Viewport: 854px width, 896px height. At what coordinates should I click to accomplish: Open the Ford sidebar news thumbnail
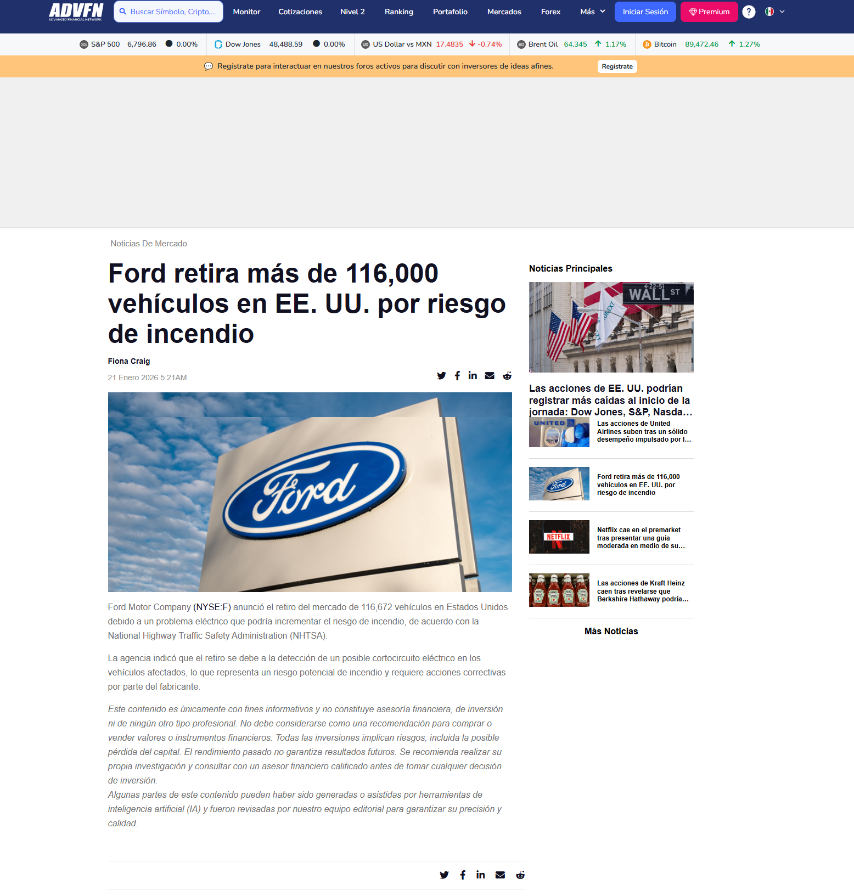(559, 484)
